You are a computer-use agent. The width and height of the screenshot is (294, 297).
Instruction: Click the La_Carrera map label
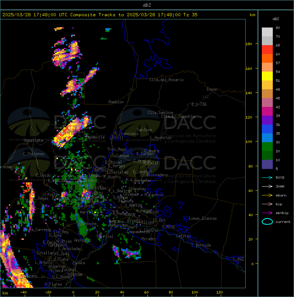pyautogui.click(x=40, y=230)
